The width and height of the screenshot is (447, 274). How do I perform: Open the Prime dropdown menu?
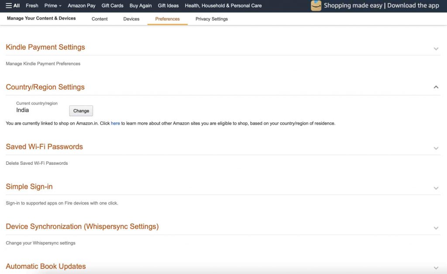pyautogui.click(x=53, y=5)
